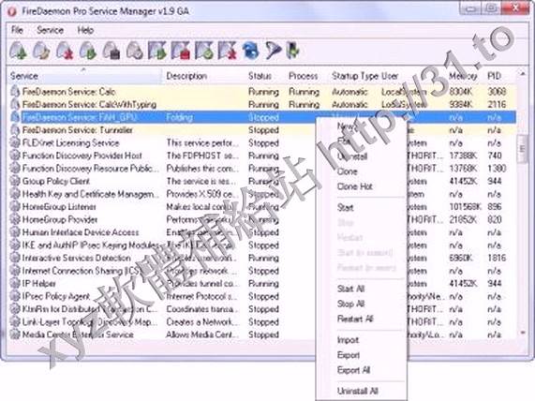
Task: Click the vertical scrollbar thumb of service list
Action: (x=522, y=148)
